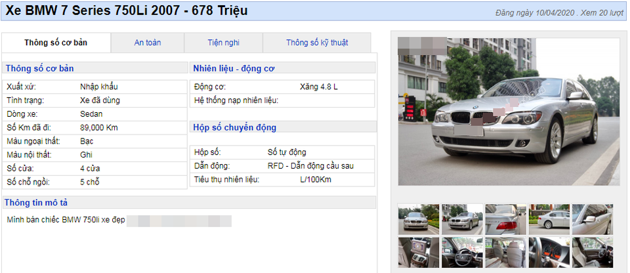This screenshot has height=273, width=630.
Task: Click the 'Số chỗ ngồi' row label
Action: [x=28, y=182]
